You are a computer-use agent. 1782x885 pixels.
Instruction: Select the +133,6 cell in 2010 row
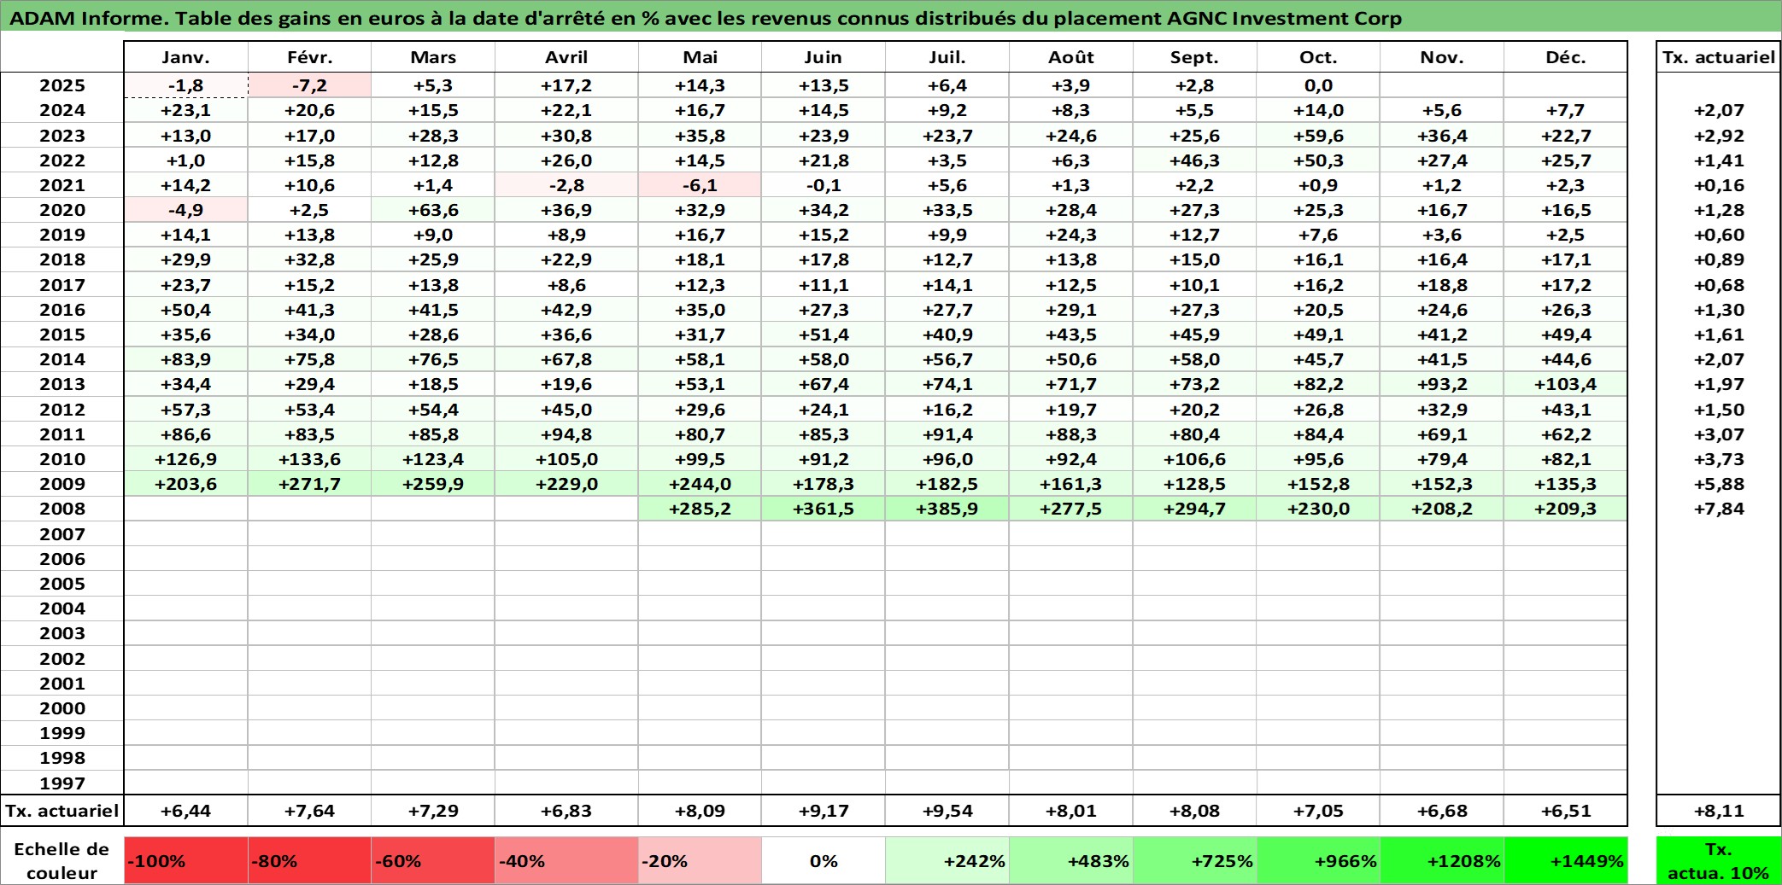click(309, 459)
